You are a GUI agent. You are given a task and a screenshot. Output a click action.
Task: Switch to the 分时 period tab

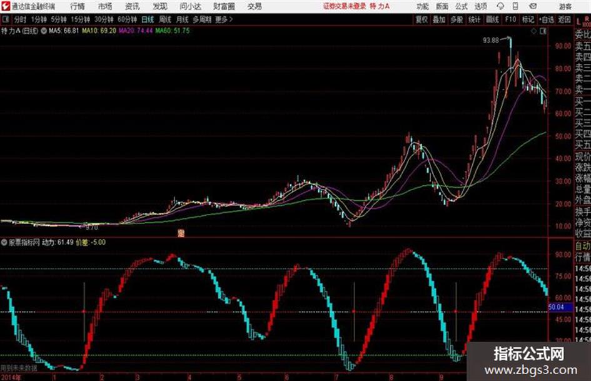21,19
